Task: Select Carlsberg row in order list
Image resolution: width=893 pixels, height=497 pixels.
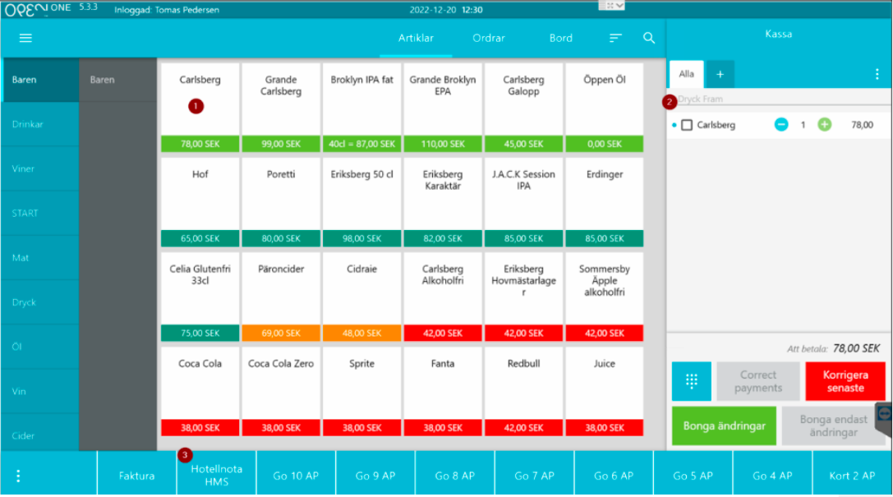Action: 779,125
